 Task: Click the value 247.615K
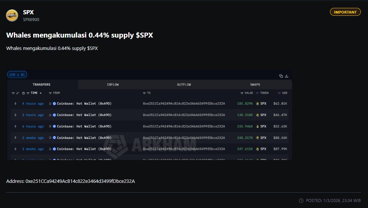pyautogui.click(x=245, y=149)
